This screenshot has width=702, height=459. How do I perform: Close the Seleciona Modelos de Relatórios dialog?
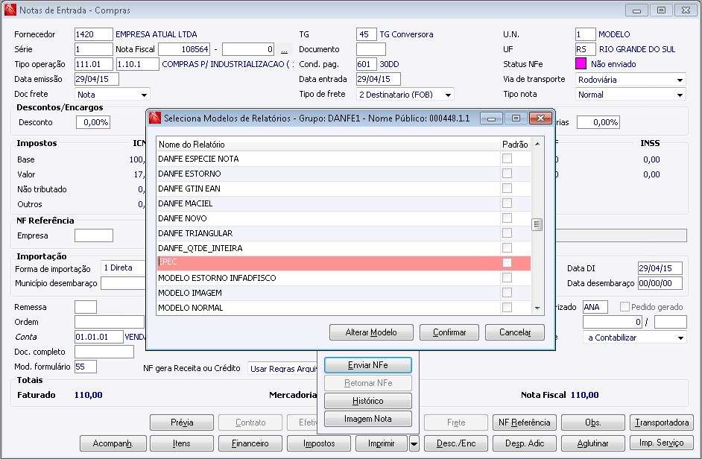540,118
